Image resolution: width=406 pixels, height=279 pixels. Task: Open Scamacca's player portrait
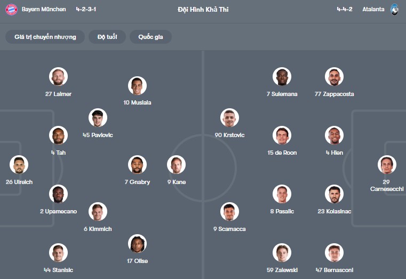tap(229, 212)
